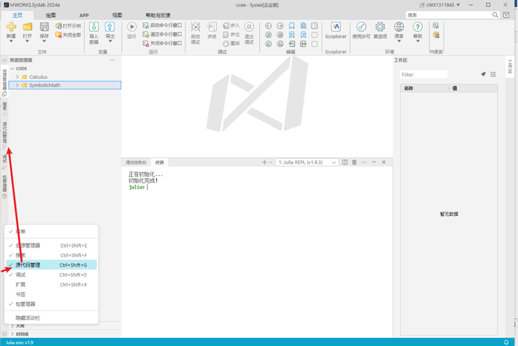Click the explorer ... more actions button
Viewport: 518px width, 346px height.
(113, 60)
